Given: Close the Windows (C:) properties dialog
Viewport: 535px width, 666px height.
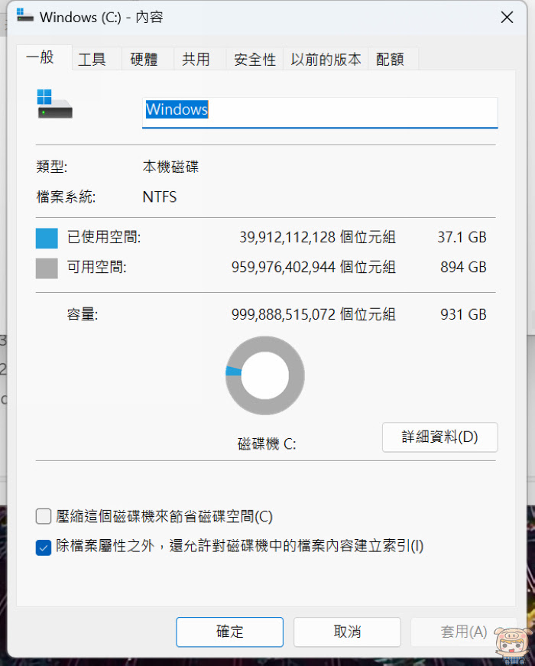Looking at the screenshot, I should coord(507,18).
